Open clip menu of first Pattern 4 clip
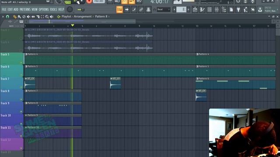This screenshot has height=157, width=280. tap(26, 54)
